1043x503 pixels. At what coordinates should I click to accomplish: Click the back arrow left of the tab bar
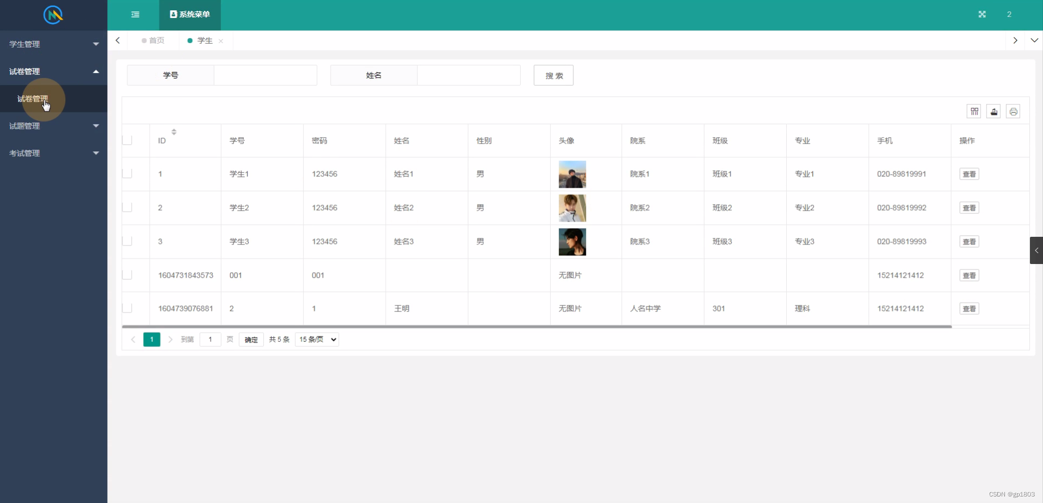pyautogui.click(x=118, y=40)
